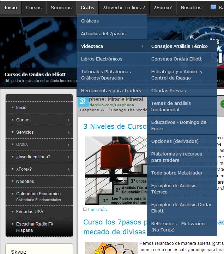Expand the Videoteca submenu arrow
The image size is (224, 254).
pos(143,46)
